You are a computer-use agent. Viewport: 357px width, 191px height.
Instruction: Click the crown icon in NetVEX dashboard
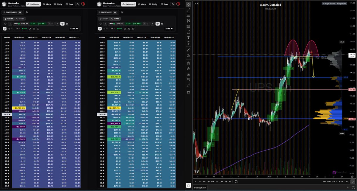click(162, 24)
